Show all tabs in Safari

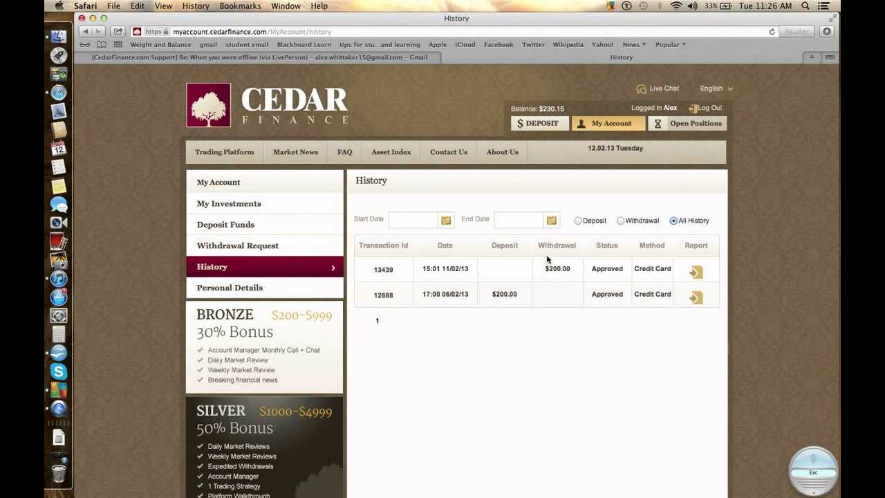tap(830, 57)
